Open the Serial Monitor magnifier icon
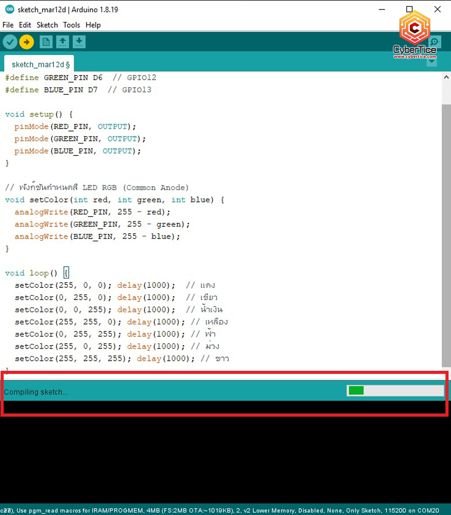The image size is (451, 515). 435,42
